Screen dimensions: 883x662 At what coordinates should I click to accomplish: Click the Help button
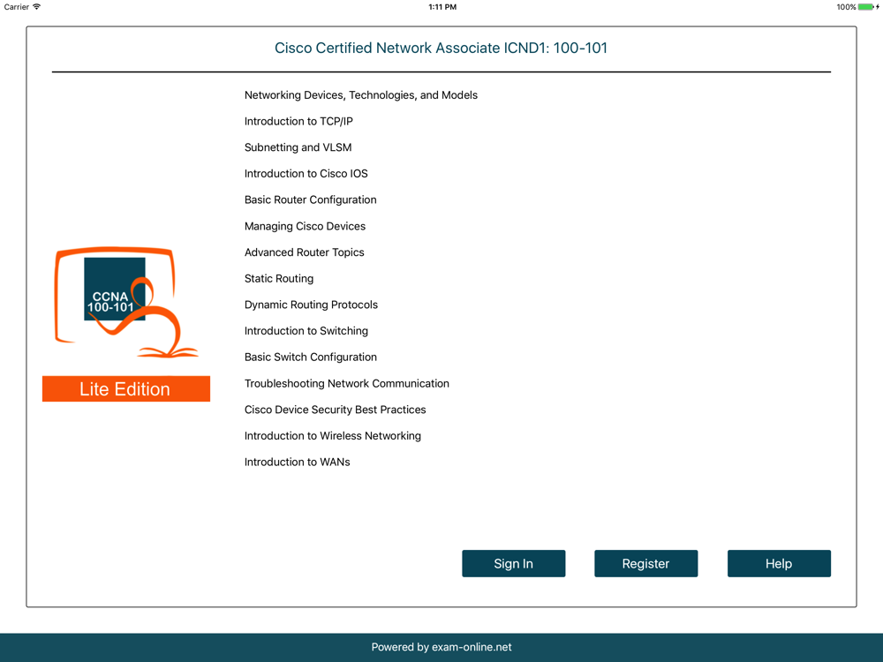coord(779,563)
